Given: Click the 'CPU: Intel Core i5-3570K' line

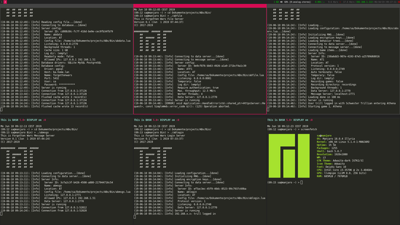Looking at the screenshot, I should pos(344,170).
